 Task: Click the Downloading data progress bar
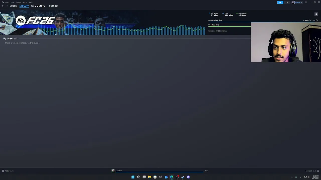[263, 22]
